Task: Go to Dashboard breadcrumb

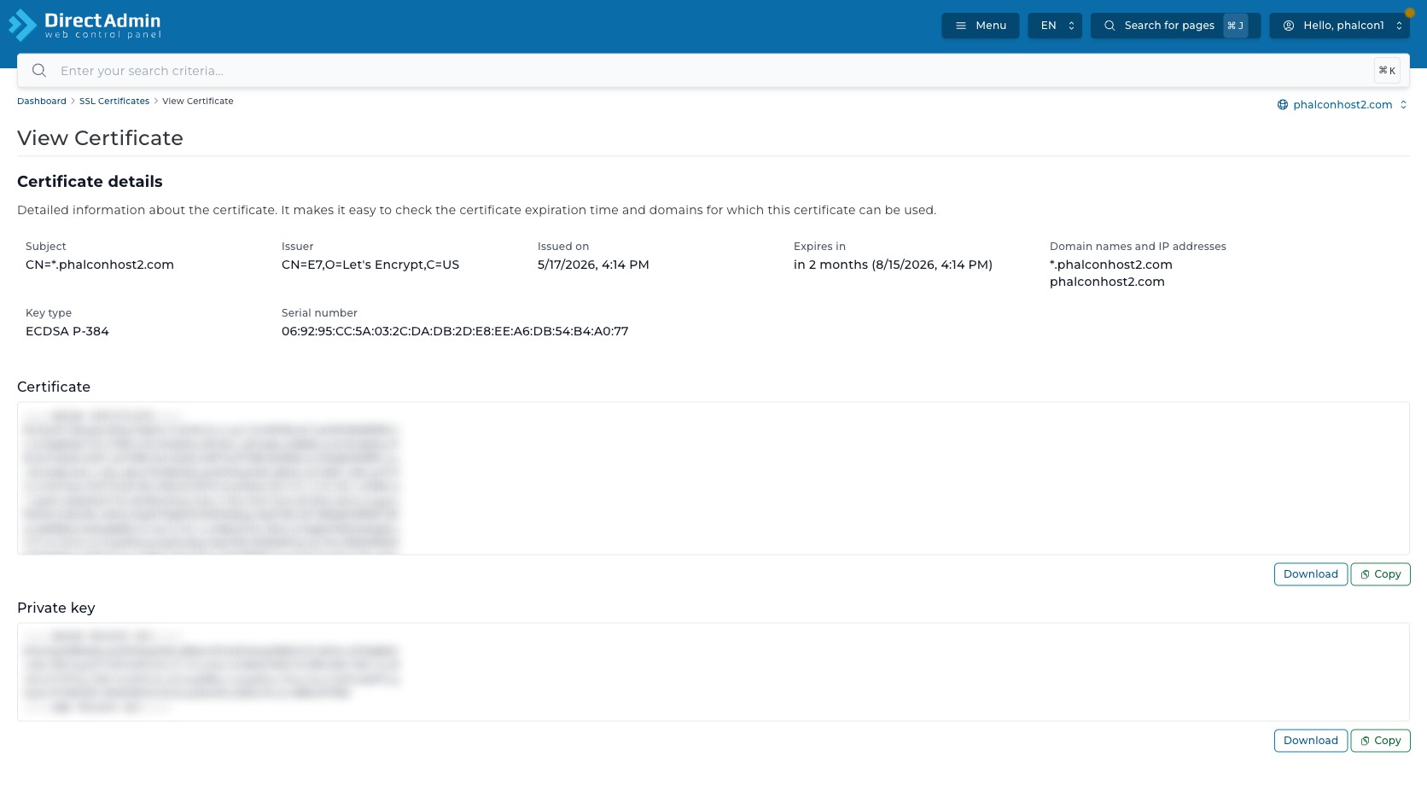Action: pos(42,101)
